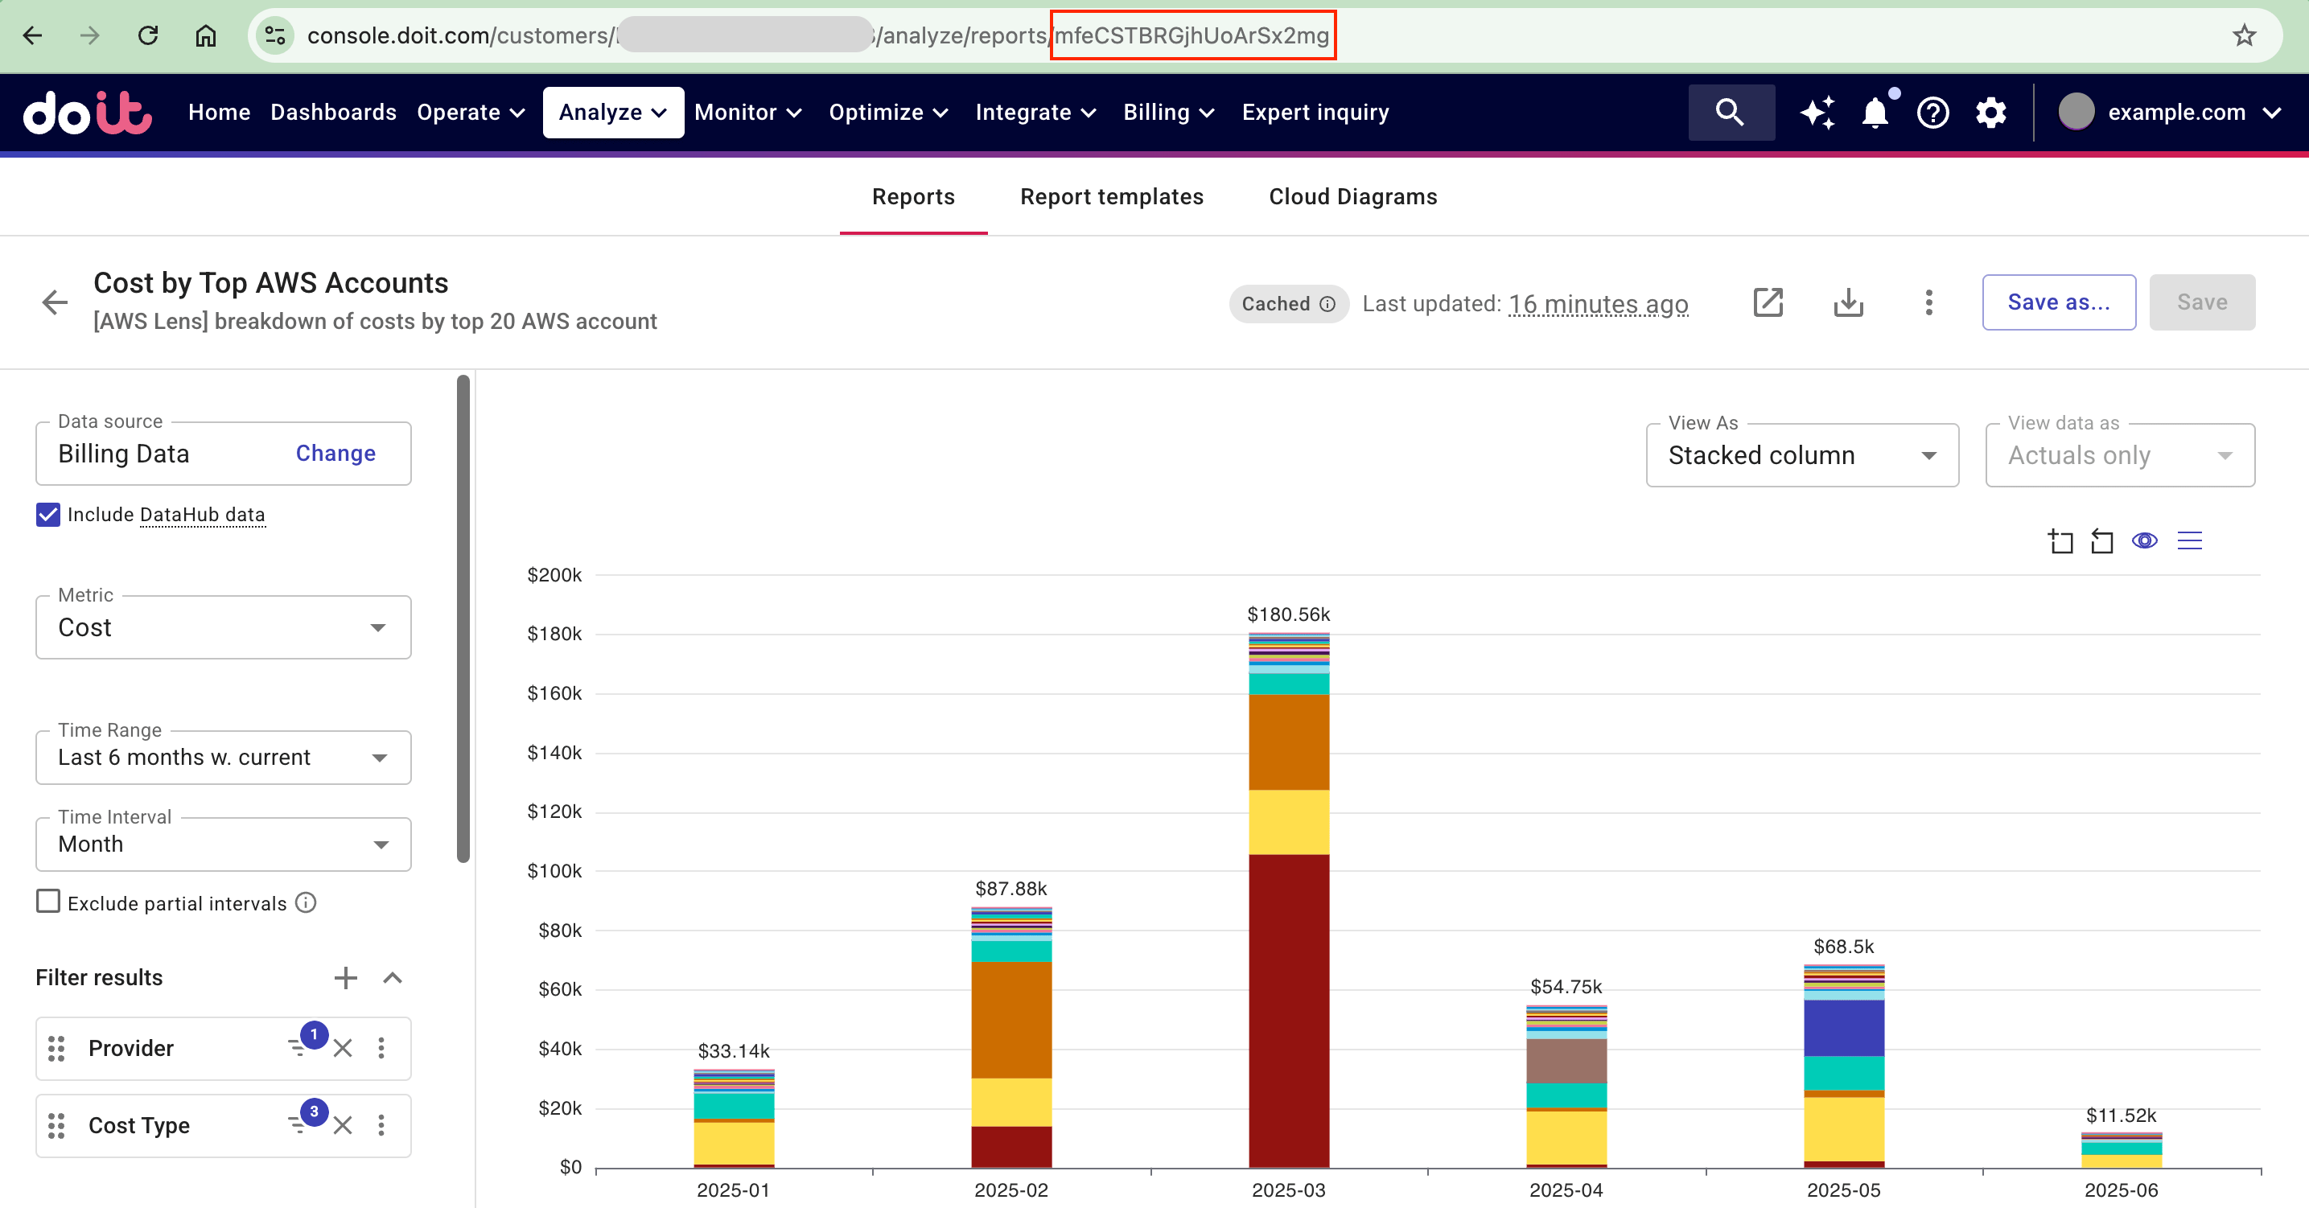The width and height of the screenshot is (2309, 1208).
Task: Open report in new window icon
Action: coord(1768,303)
